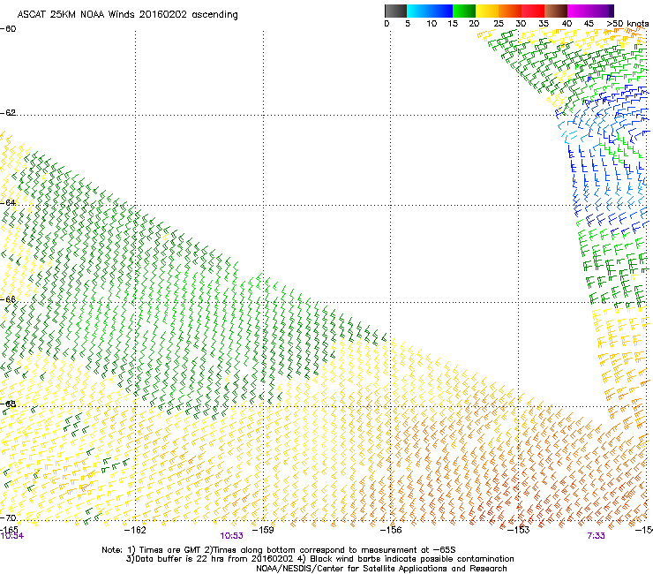Click the '40' legend scale label
This screenshot has height=574, width=653.
(x=567, y=24)
